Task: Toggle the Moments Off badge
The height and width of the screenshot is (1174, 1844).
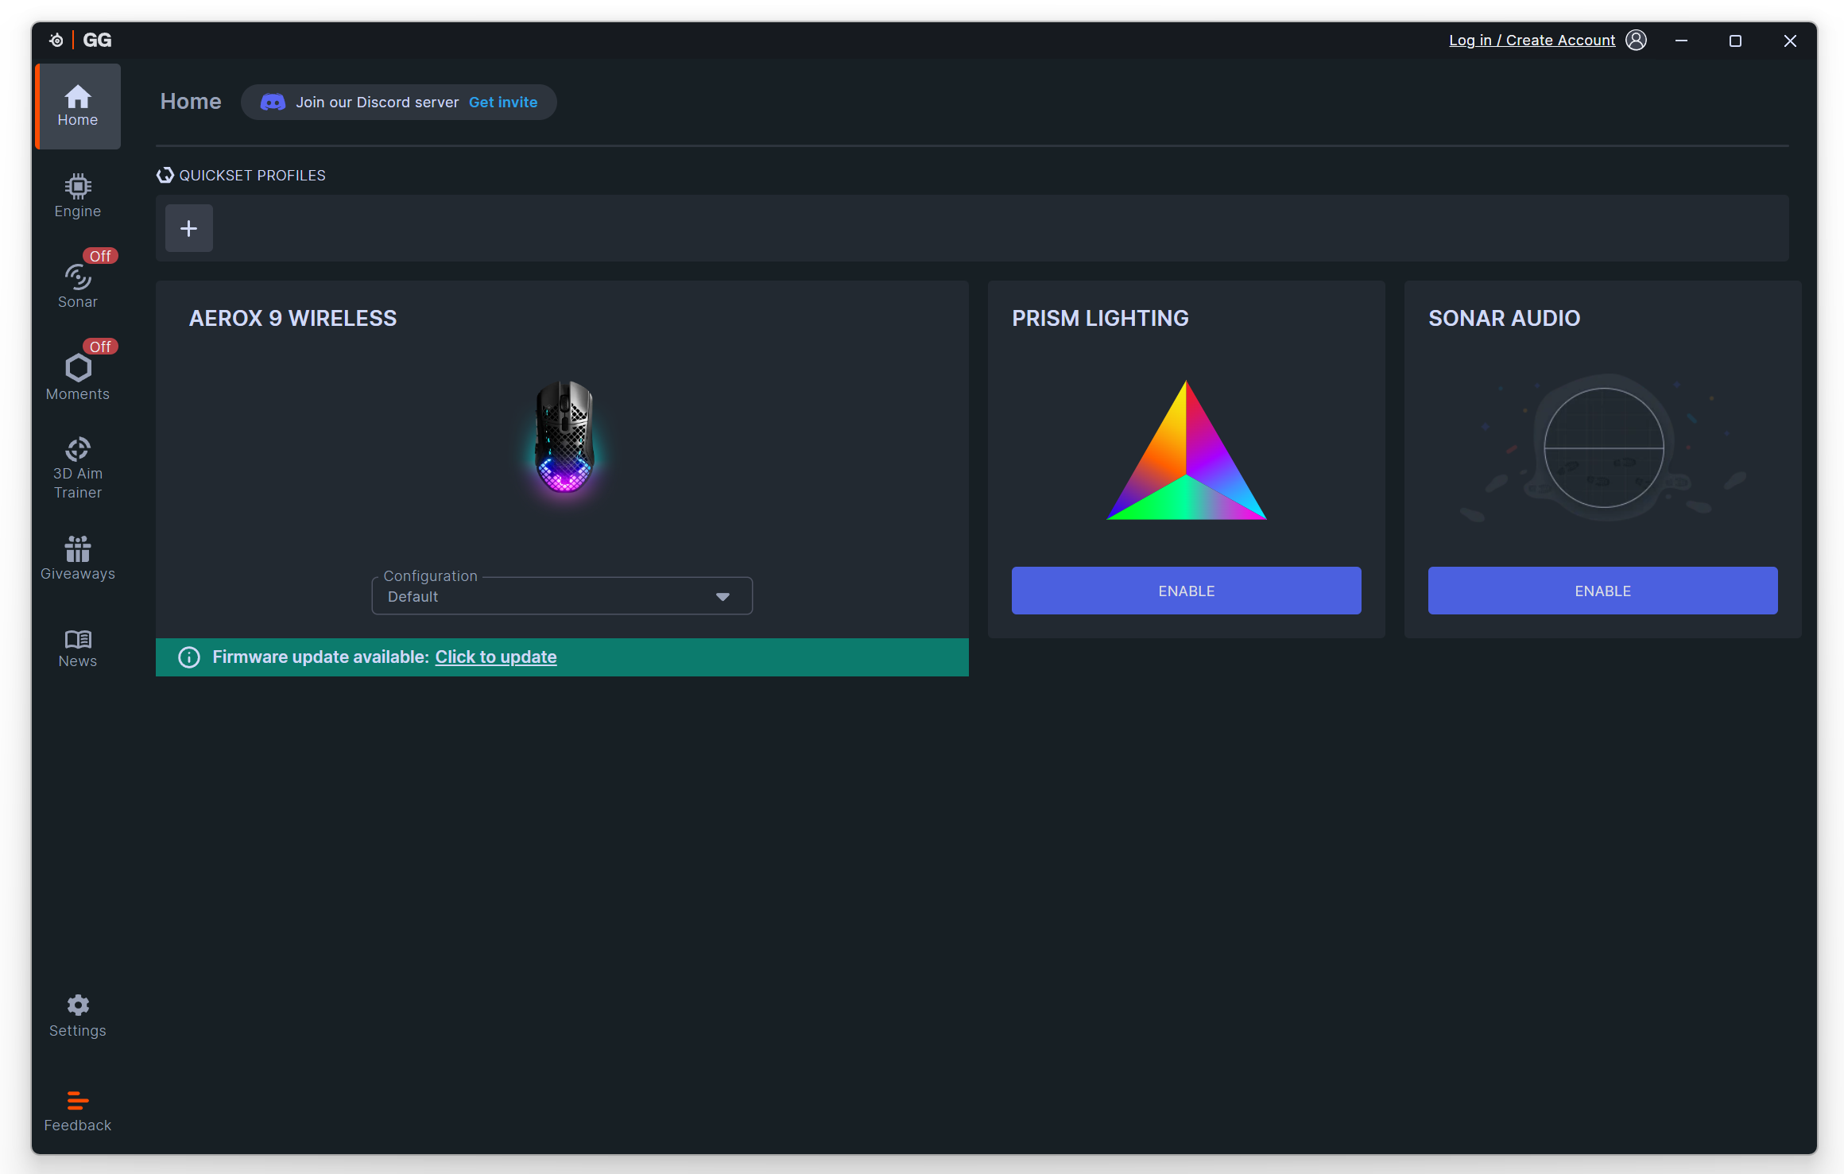Action: (100, 347)
